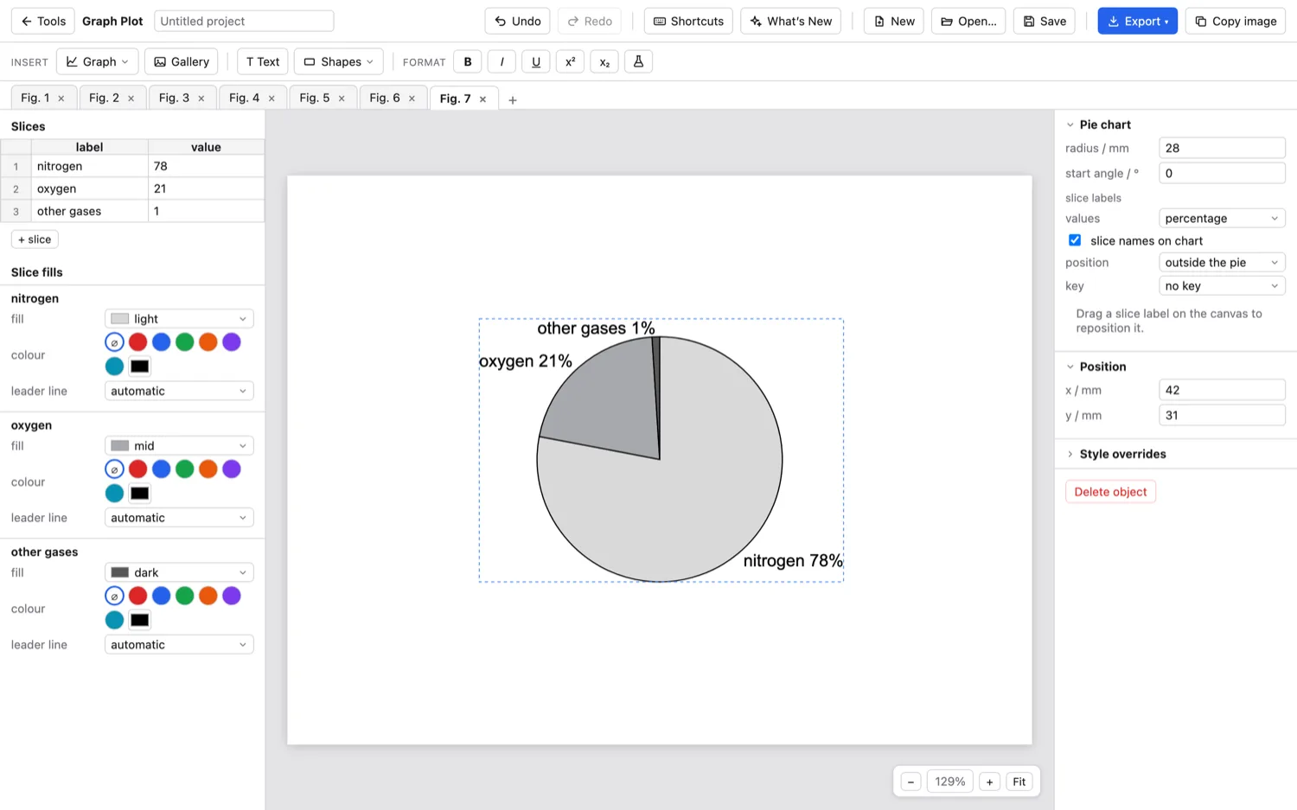This screenshot has width=1297, height=810.
Task: Select the nitrogen label cell
Action: coord(90,166)
